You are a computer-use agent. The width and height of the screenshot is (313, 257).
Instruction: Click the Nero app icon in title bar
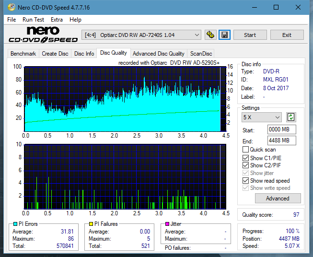[x=11, y=7]
